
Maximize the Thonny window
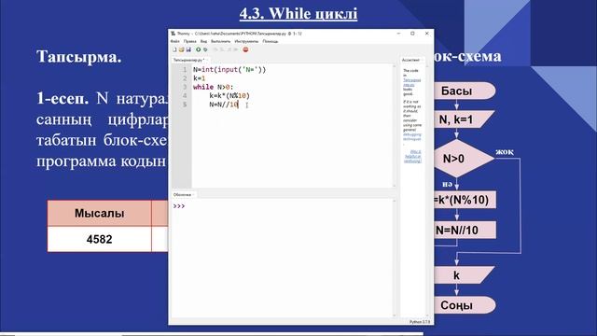click(412, 34)
